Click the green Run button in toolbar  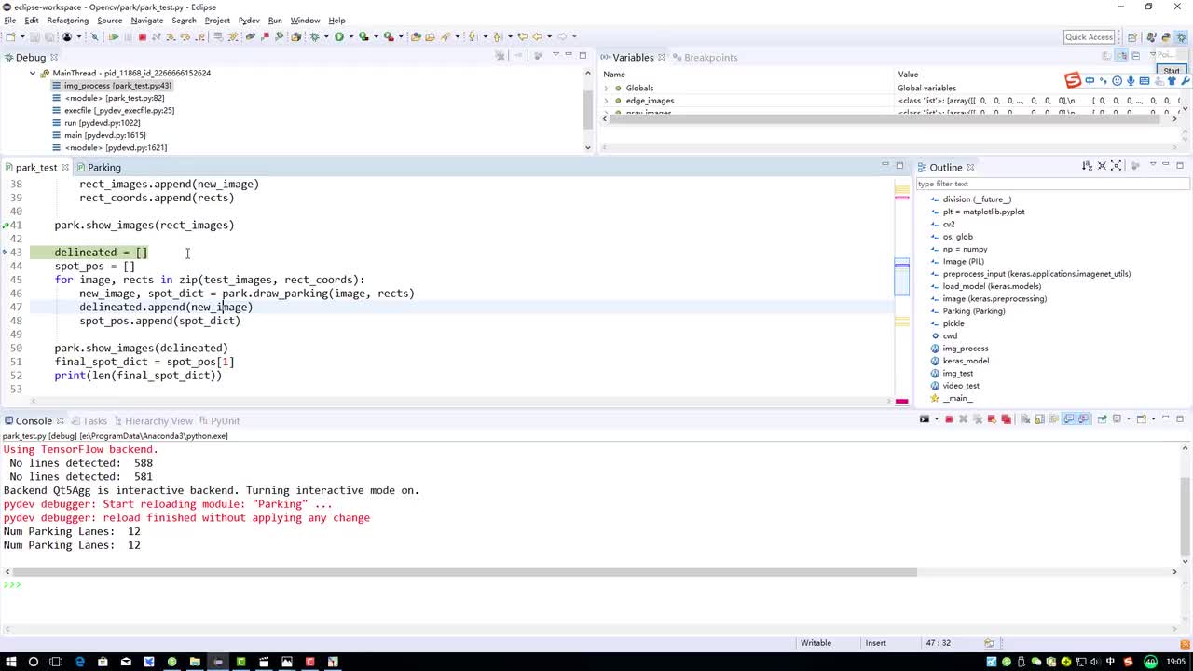[339, 37]
